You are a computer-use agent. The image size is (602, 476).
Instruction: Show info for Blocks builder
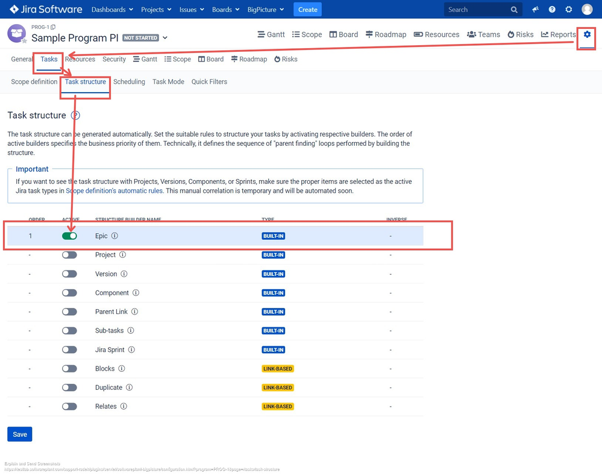122,368
